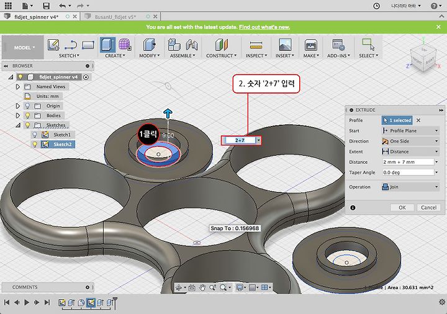This screenshot has width=447, height=314.
Task: Click Cancel in Extrude dialog
Action: tap(428, 207)
